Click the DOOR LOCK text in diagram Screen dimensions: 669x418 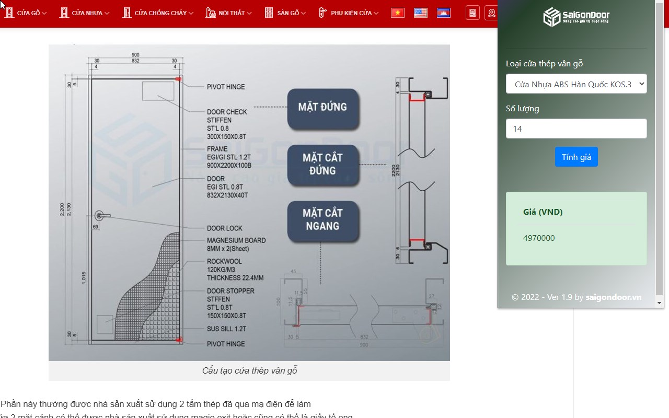[225, 228]
